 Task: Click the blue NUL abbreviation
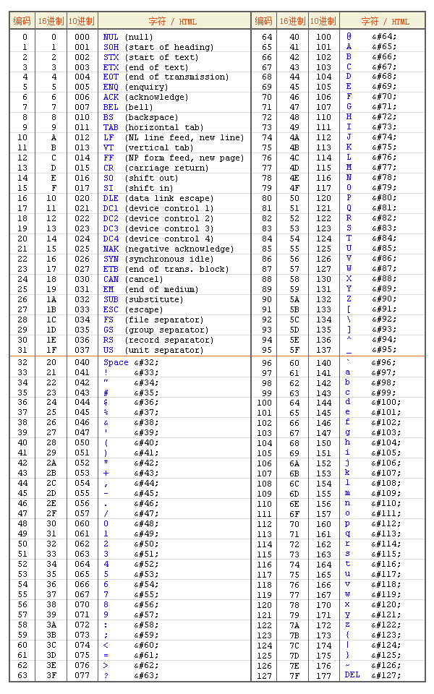point(111,37)
